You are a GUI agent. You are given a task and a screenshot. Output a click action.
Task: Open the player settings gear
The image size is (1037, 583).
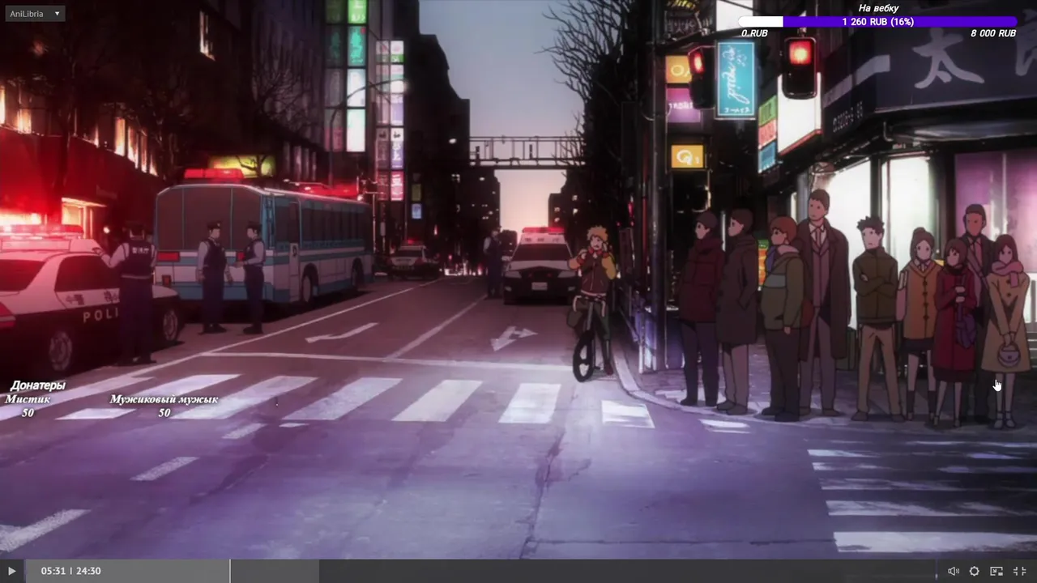(974, 571)
